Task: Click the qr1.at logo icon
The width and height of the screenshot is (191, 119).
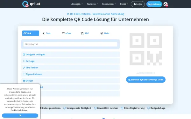Action: (25, 4)
